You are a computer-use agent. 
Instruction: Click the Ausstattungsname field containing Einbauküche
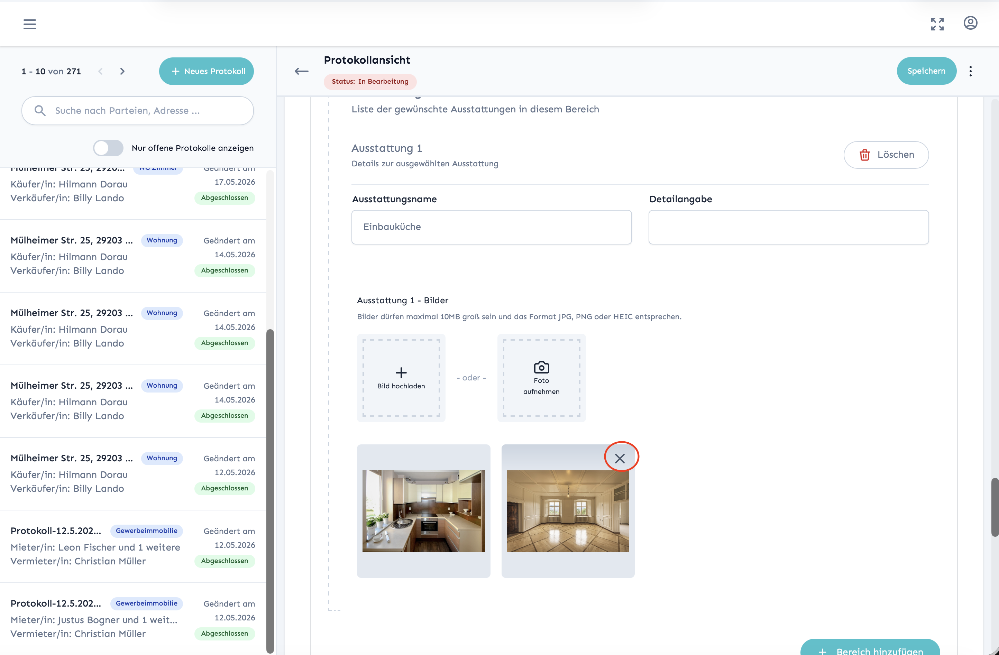pos(491,227)
